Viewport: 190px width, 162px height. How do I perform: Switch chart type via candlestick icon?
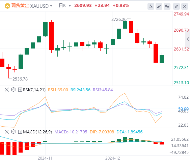point(167,6)
